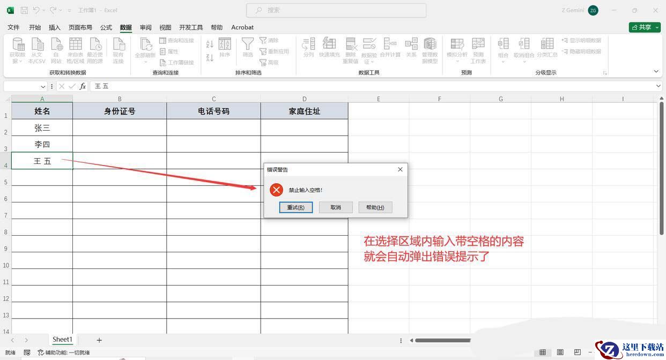Click in the 搜索 search box

336,10
